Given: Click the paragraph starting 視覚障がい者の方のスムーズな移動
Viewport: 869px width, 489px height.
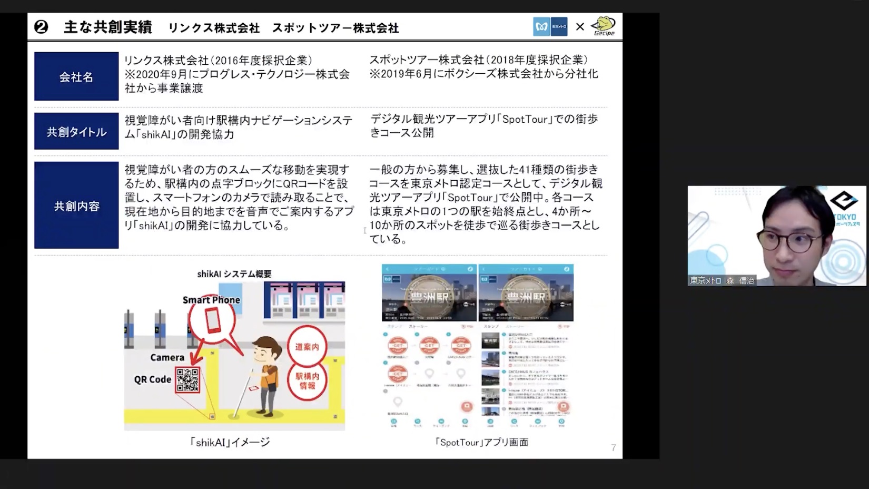Looking at the screenshot, I should click(239, 198).
